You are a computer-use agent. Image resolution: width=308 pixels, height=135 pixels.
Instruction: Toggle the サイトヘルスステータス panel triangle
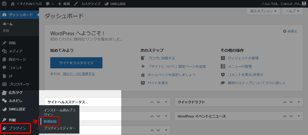pyautogui.click(x=166, y=102)
